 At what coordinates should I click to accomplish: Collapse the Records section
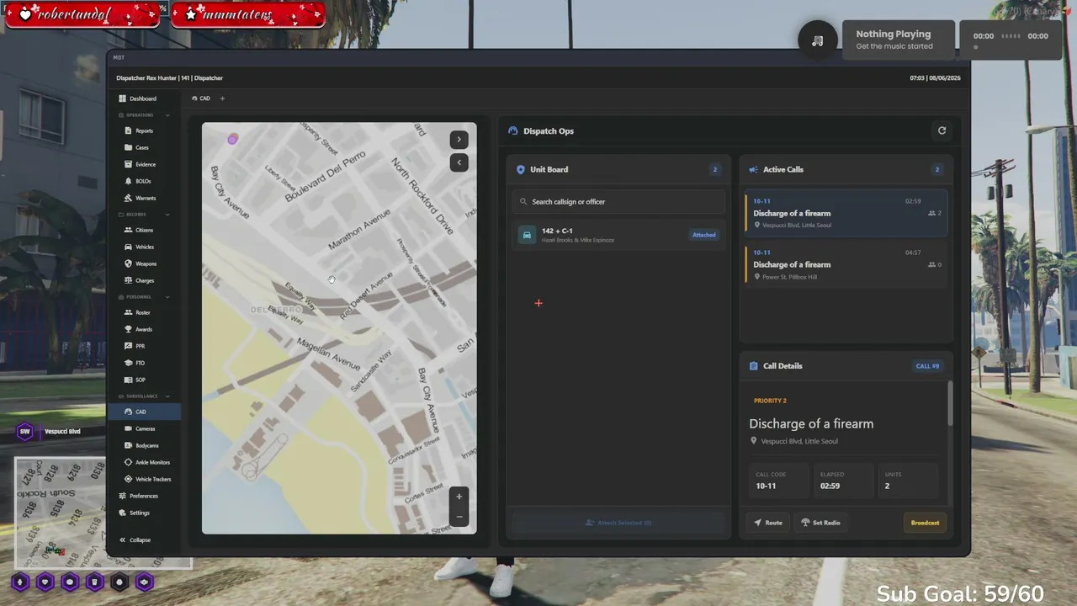[x=167, y=215]
